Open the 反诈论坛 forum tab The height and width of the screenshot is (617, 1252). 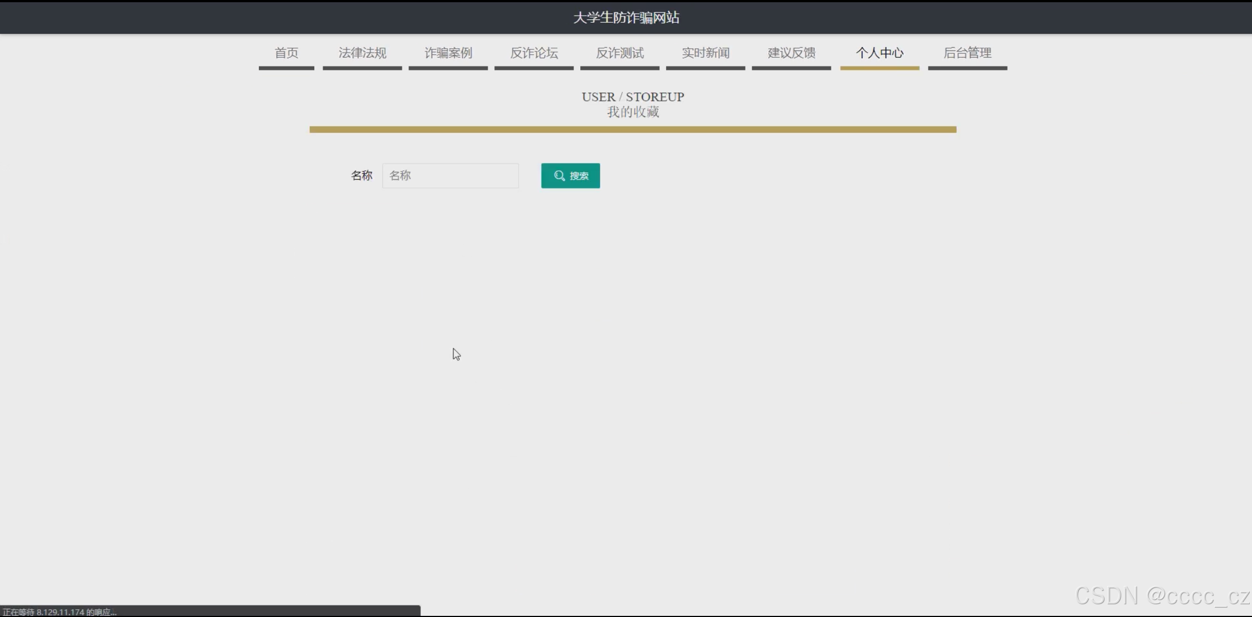[534, 53]
